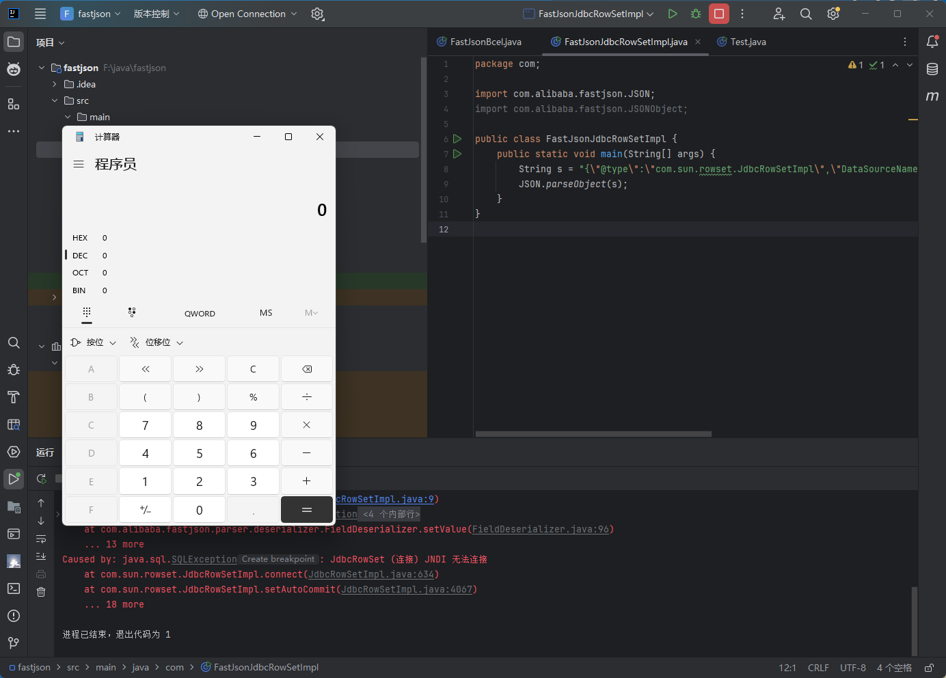Switch to FastJsonBcel.java tab
The image size is (946, 678).
pos(479,42)
